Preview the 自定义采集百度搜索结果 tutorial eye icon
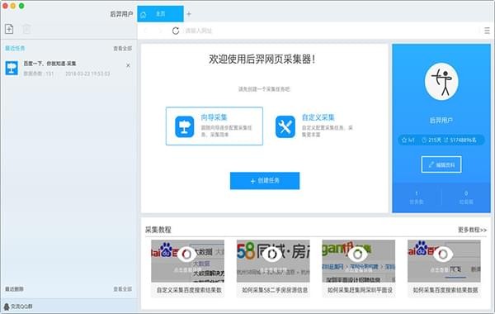 click(187, 255)
